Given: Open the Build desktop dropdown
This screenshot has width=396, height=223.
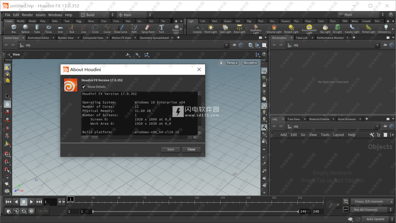Looking at the screenshot, I should [97, 15].
